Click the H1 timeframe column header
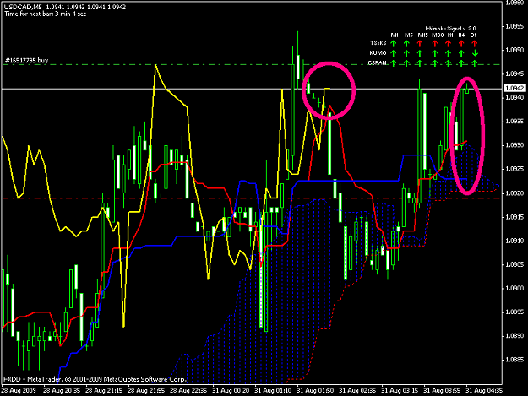This screenshot has width=528, height=396. click(450, 35)
